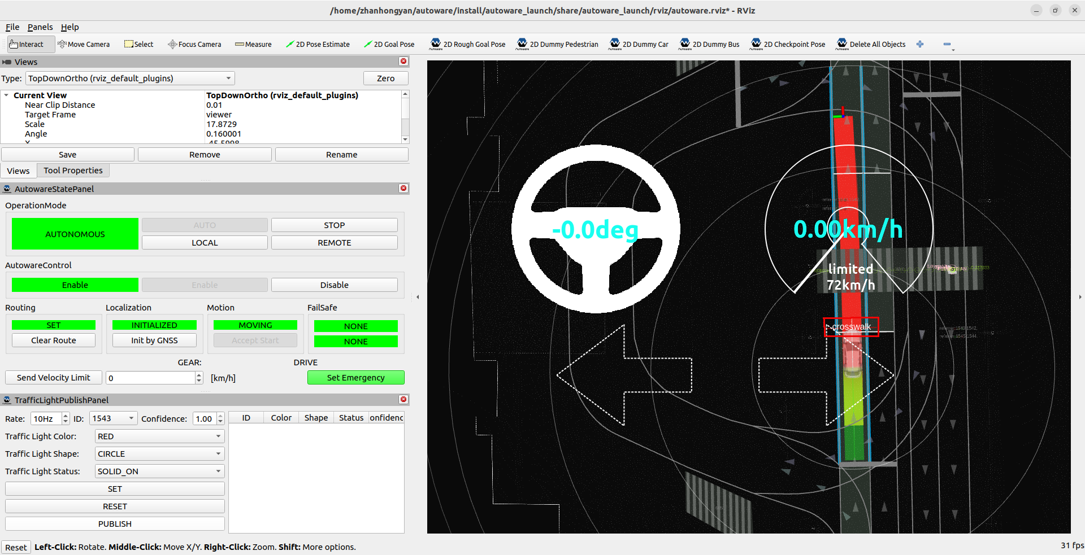This screenshot has width=1085, height=555.
Task: Select the Scale value 17.8729
Action: (222, 124)
